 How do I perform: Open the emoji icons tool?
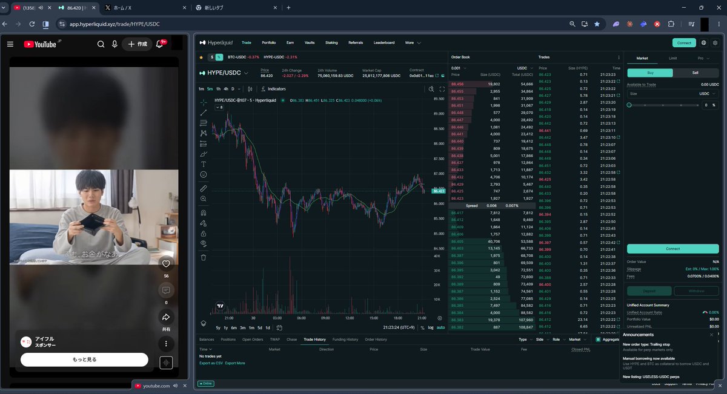(204, 174)
